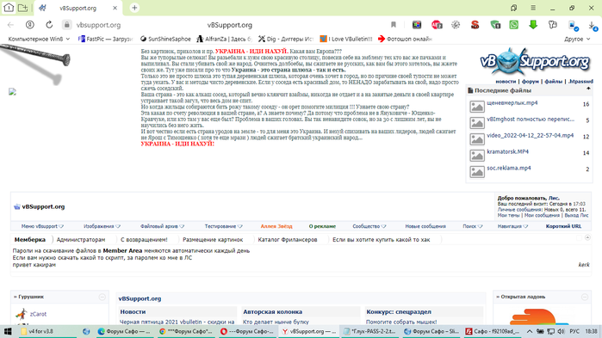Open I Love VBulletin bookmark
Viewport: 602px width, 338px height.
346,39
